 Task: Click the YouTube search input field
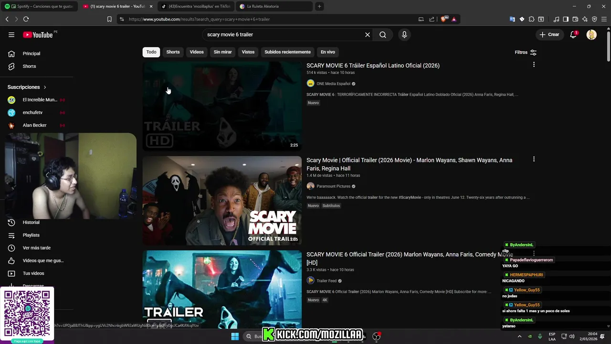click(284, 34)
